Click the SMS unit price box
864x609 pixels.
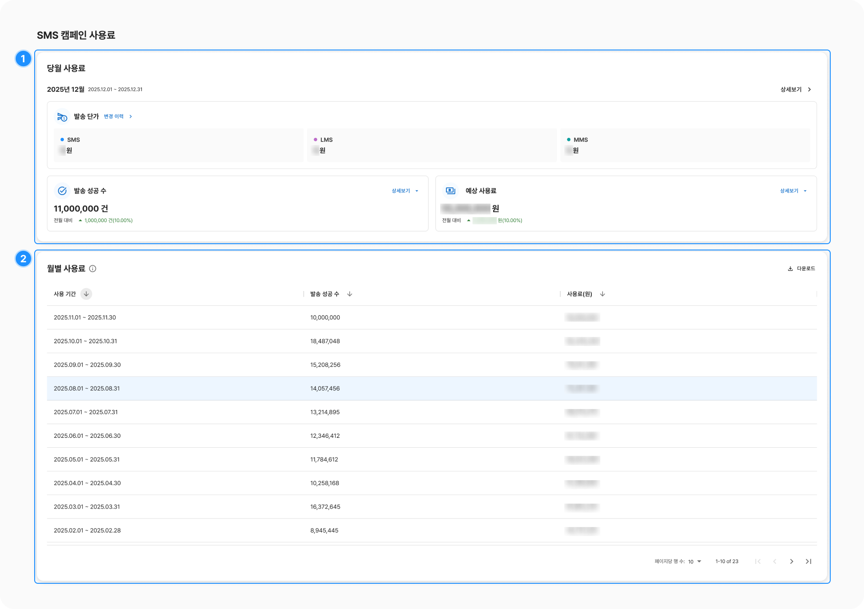pyautogui.click(x=179, y=145)
